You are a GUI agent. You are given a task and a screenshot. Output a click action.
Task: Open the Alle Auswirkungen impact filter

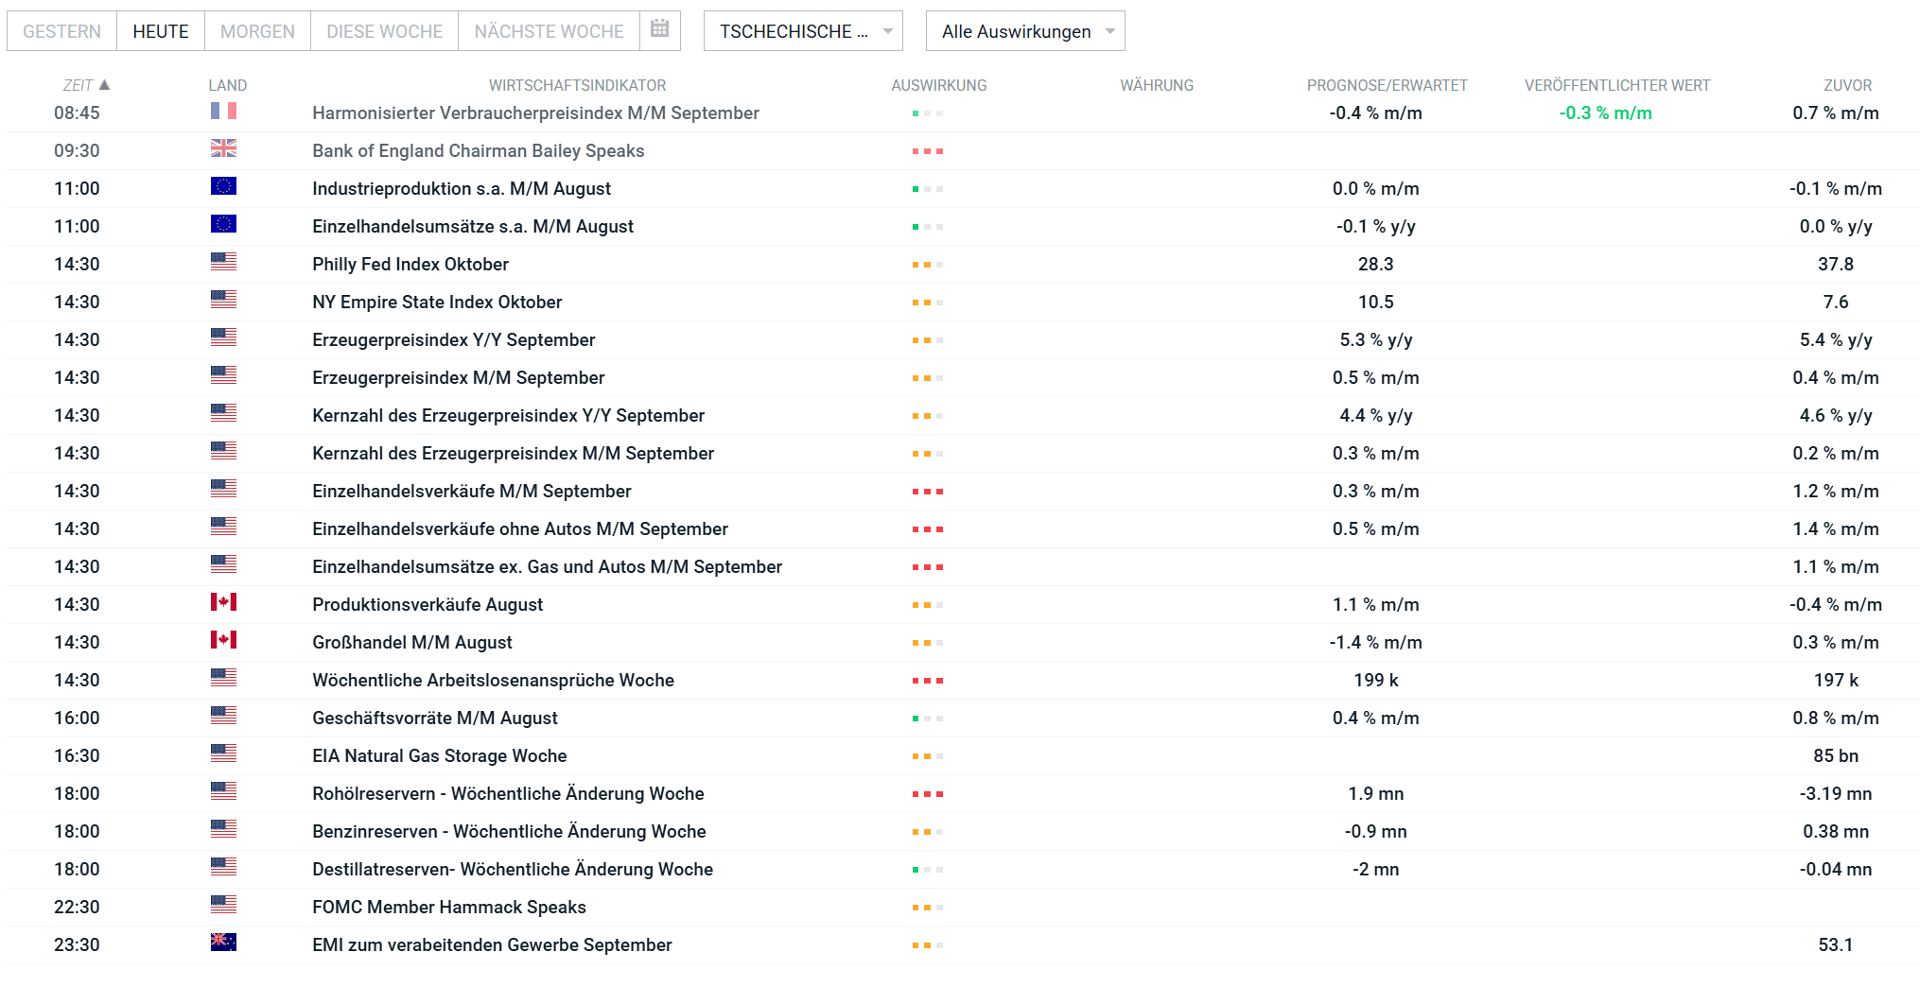1025,31
